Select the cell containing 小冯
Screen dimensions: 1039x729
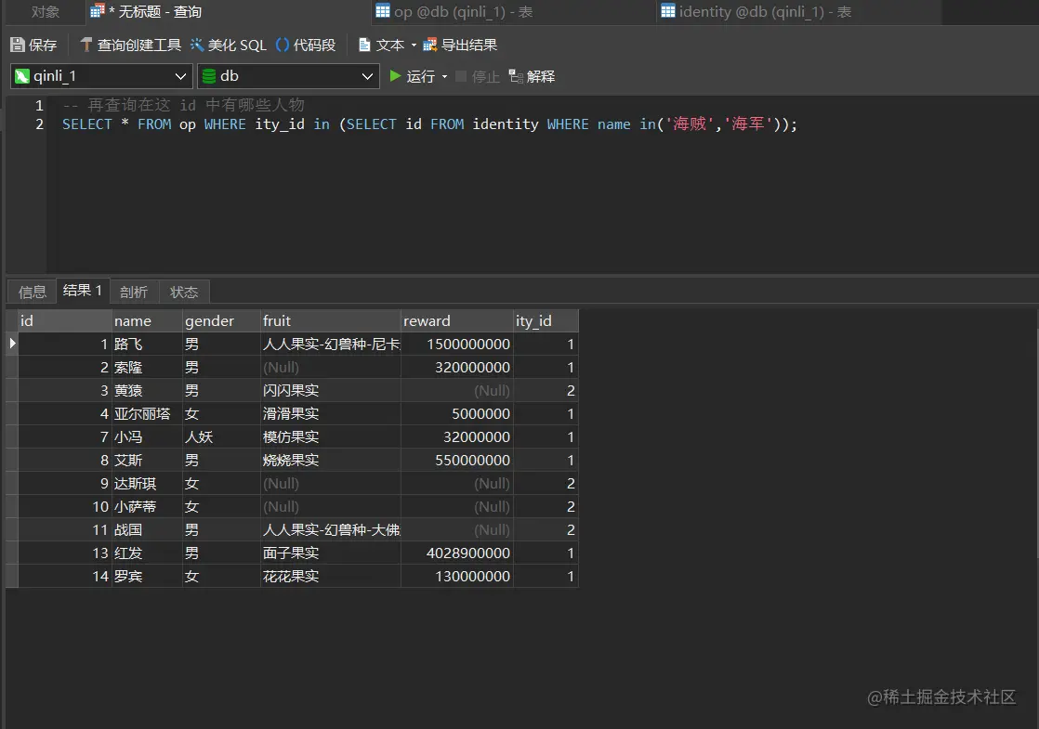point(147,437)
